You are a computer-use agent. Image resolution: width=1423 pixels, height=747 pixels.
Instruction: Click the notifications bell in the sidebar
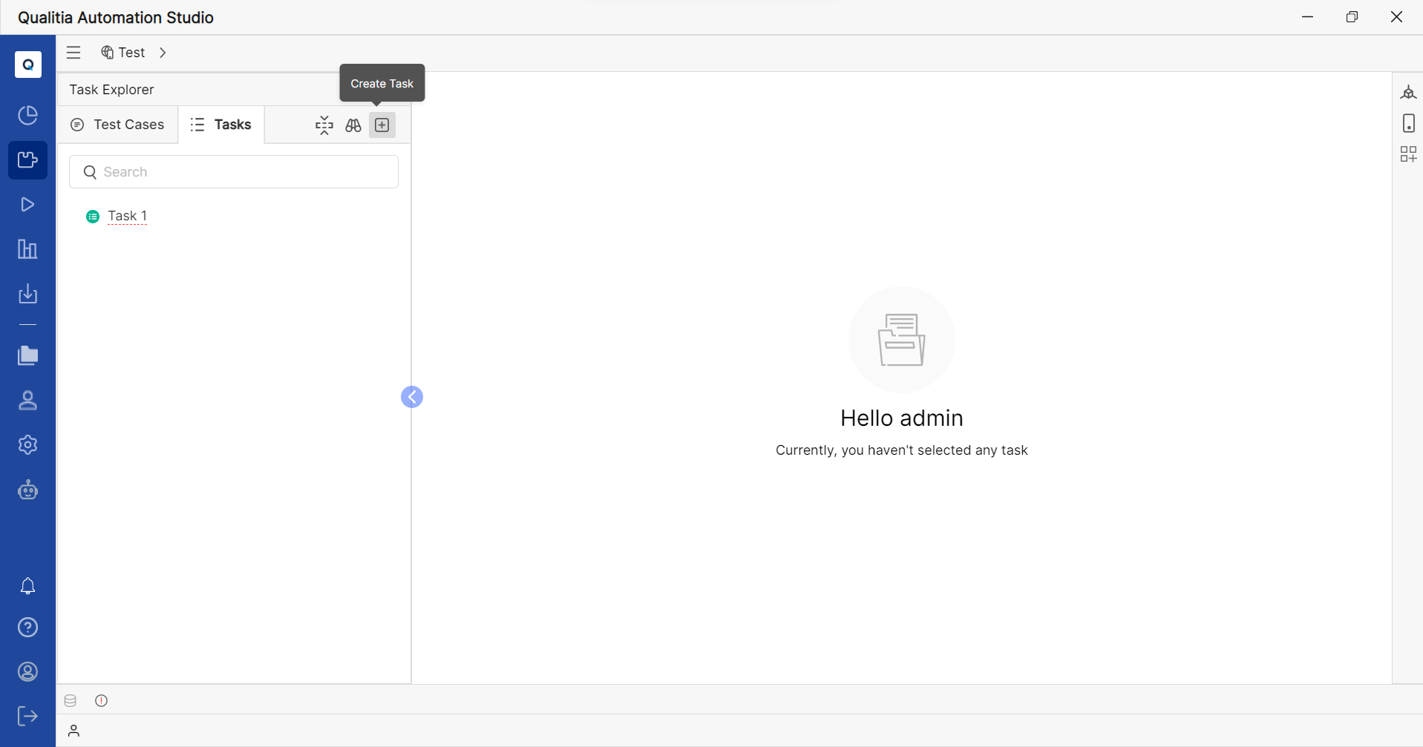[27, 586]
